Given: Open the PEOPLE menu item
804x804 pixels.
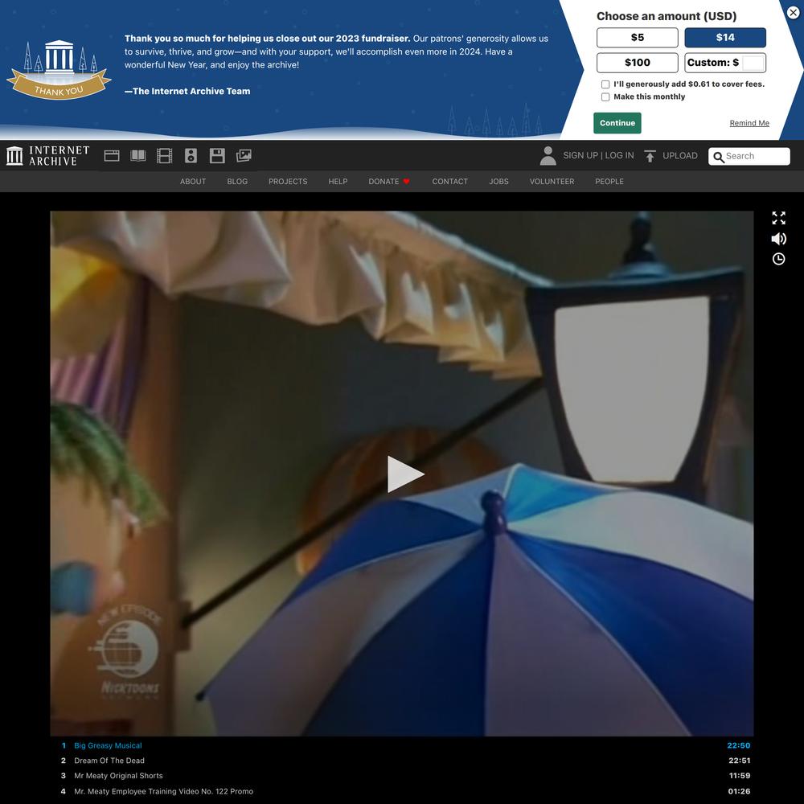Looking at the screenshot, I should click(x=609, y=182).
